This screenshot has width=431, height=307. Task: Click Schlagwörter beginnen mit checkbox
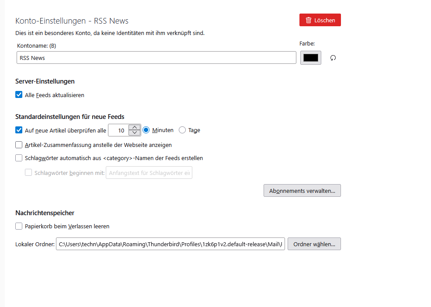tap(28, 172)
